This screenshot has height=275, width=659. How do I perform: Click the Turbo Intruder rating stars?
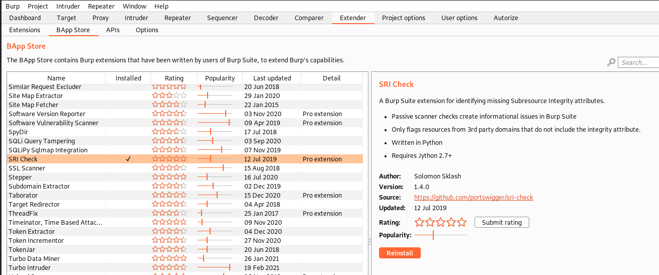169,268
